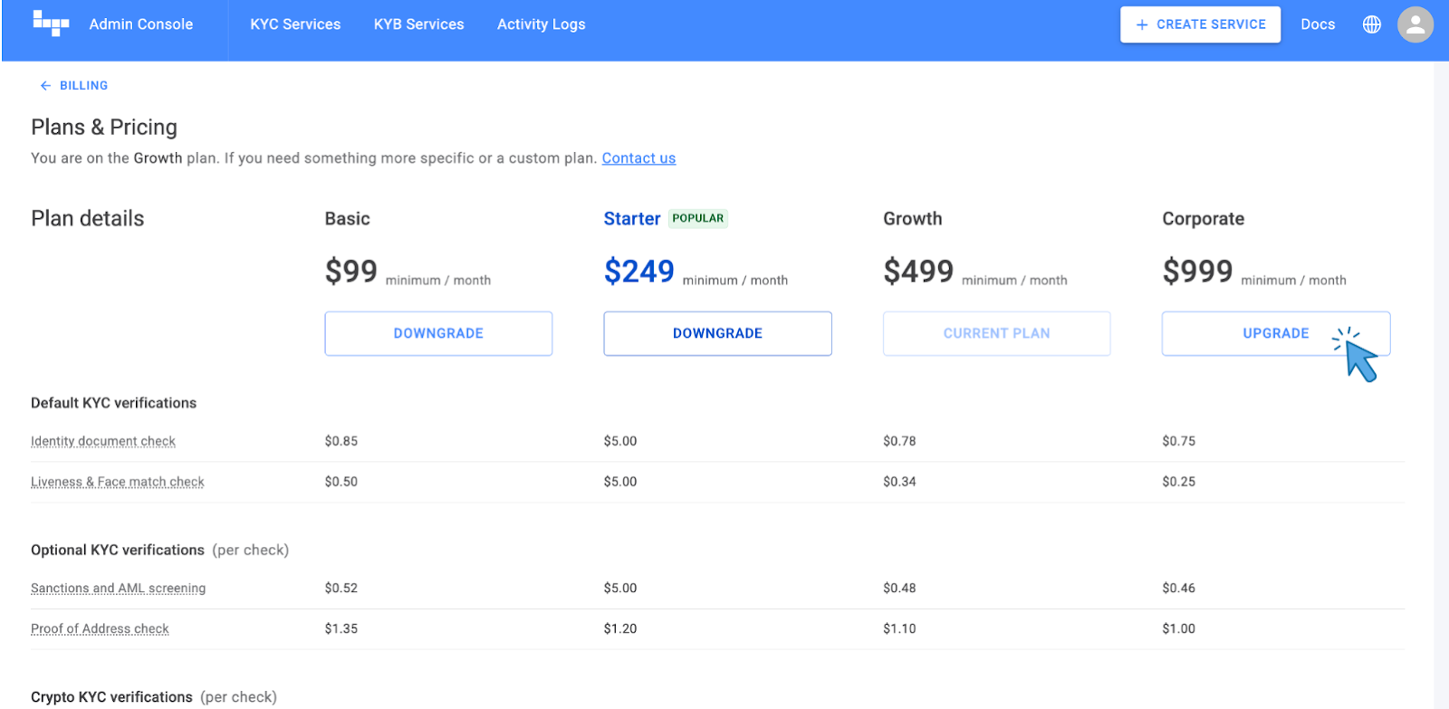Click the Admin Console title text
Screen dimensions: 1449x709
pos(140,24)
